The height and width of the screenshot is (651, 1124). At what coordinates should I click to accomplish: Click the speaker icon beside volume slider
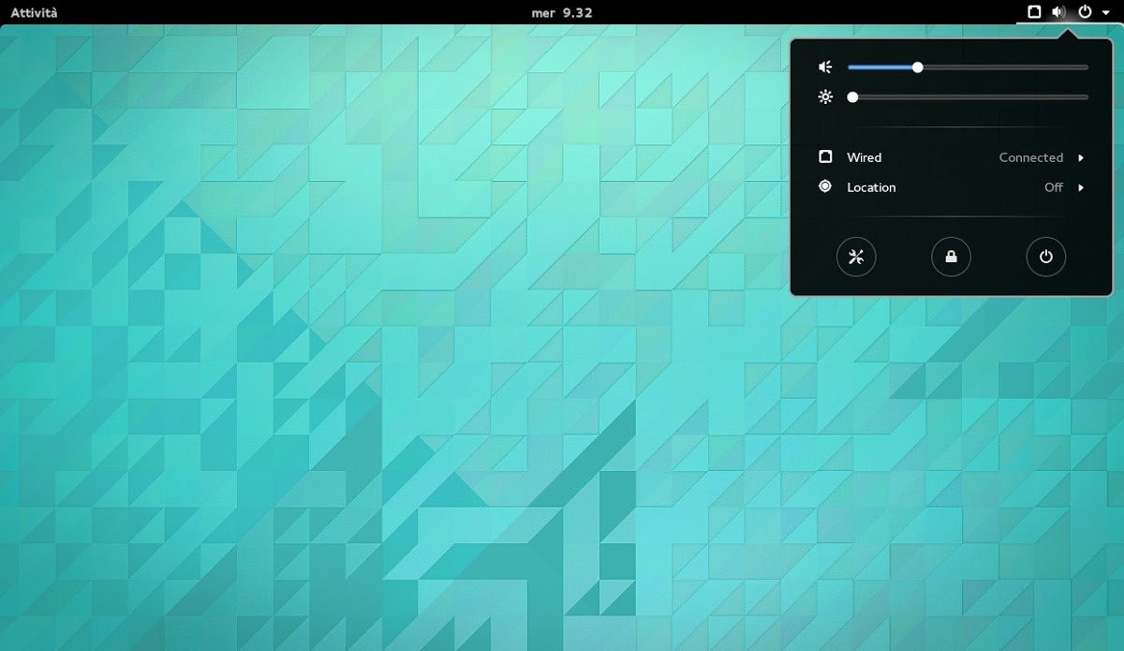(825, 67)
